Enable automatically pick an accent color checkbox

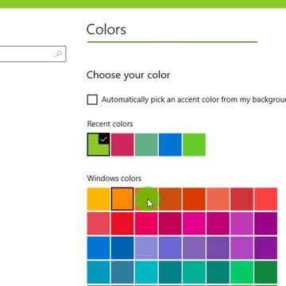[x=92, y=100]
